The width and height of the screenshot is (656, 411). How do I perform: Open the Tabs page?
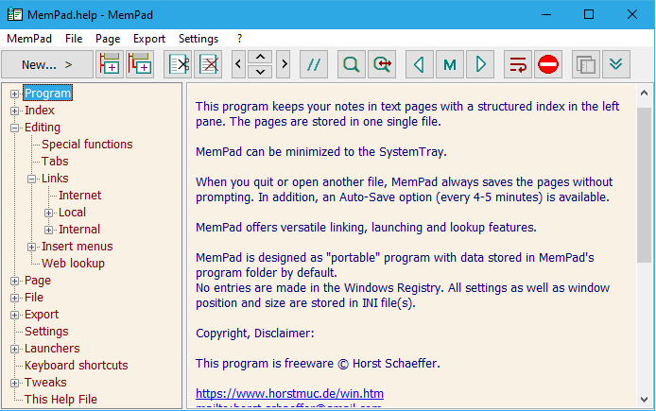(55, 162)
